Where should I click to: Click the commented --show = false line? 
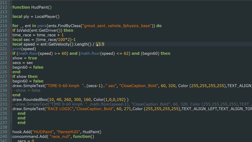click(x=26, y=90)
